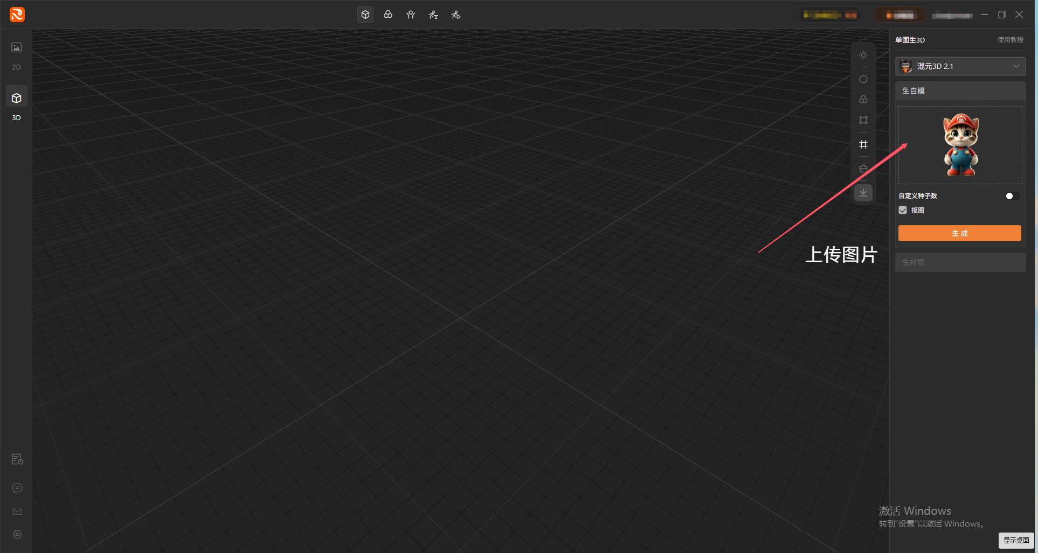Click the 生成 orange button
The width and height of the screenshot is (1038, 553).
point(959,233)
